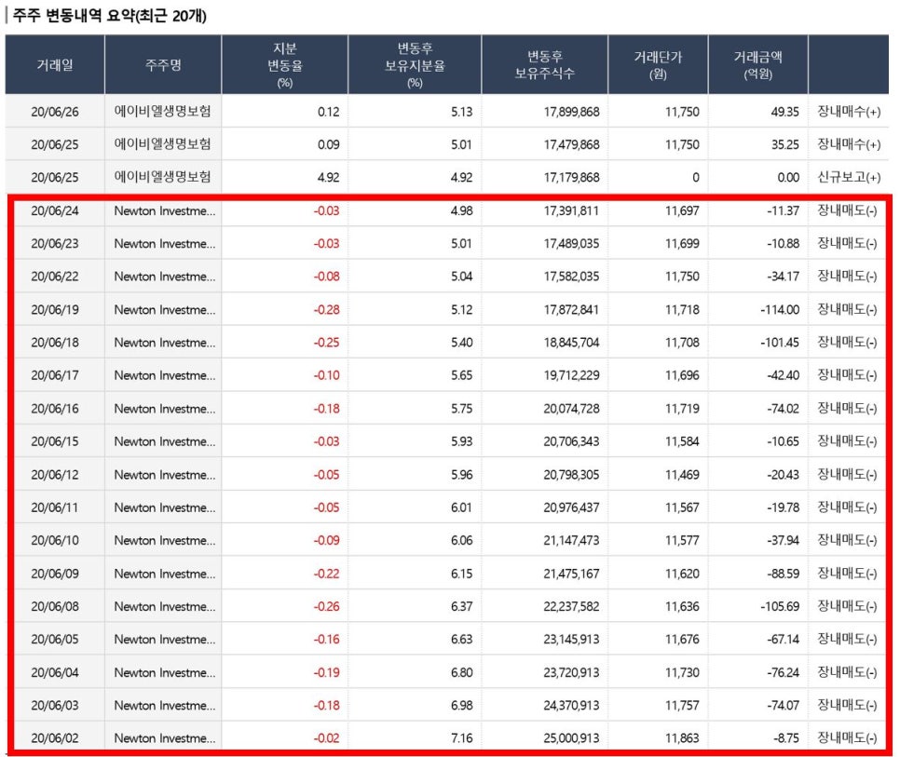This screenshot has width=900, height=757.
Task: Select the date cell "20/06/19"
Action: click(x=55, y=310)
